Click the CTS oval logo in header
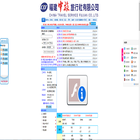This screenshot has height=140, width=140. click(44, 7)
